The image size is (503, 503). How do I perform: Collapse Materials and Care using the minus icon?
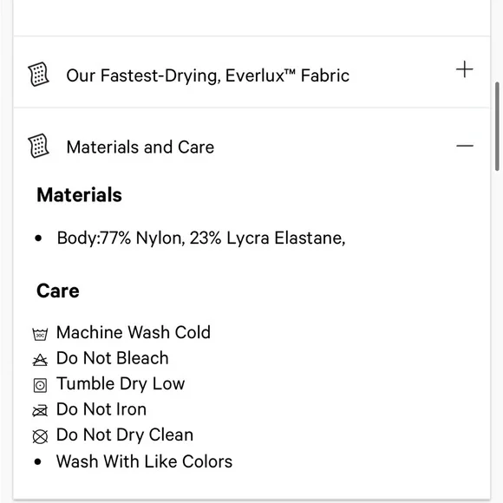(465, 146)
